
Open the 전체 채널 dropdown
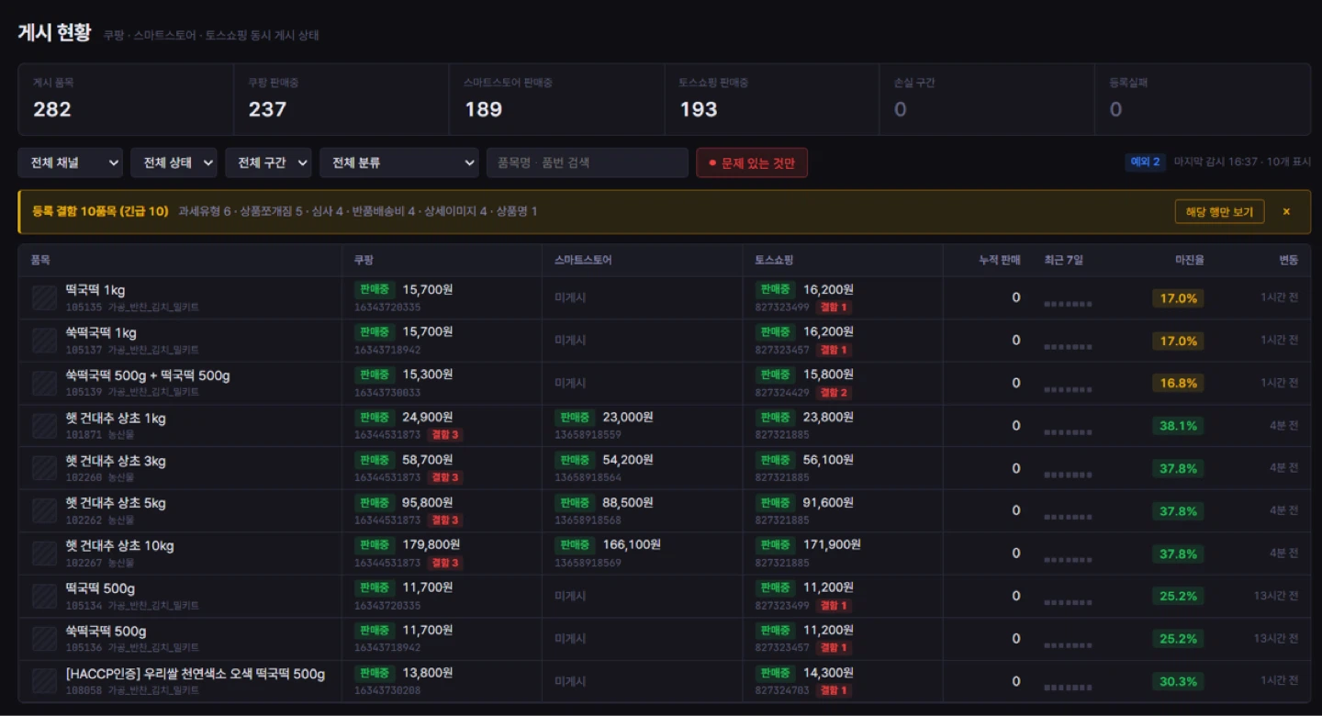(x=71, y=162)
